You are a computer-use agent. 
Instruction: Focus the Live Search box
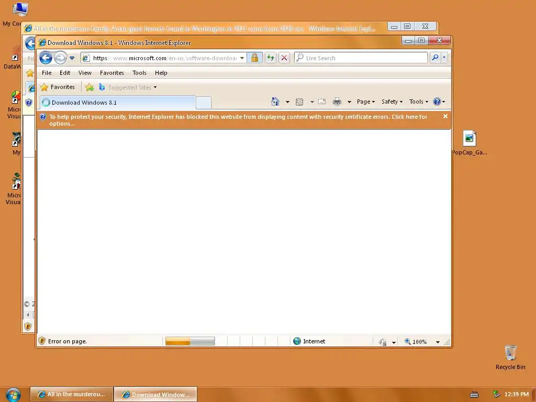coord(361,58)
